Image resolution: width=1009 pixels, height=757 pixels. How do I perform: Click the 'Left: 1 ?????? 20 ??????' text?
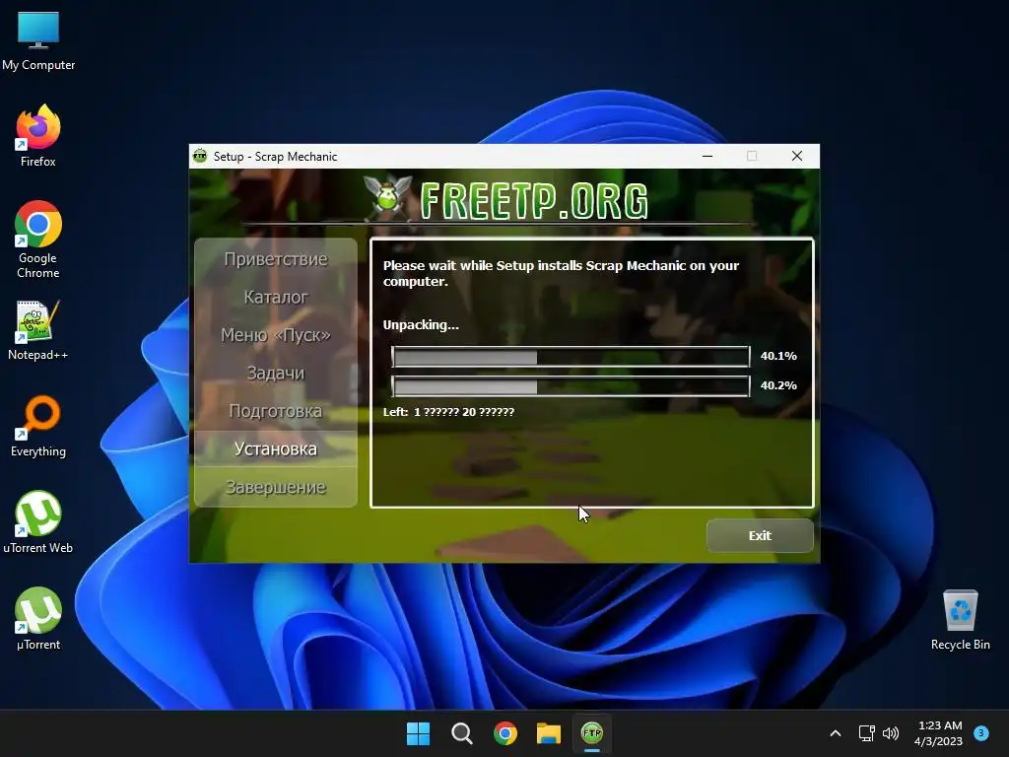pyautogui.click(x=448, y=412)
